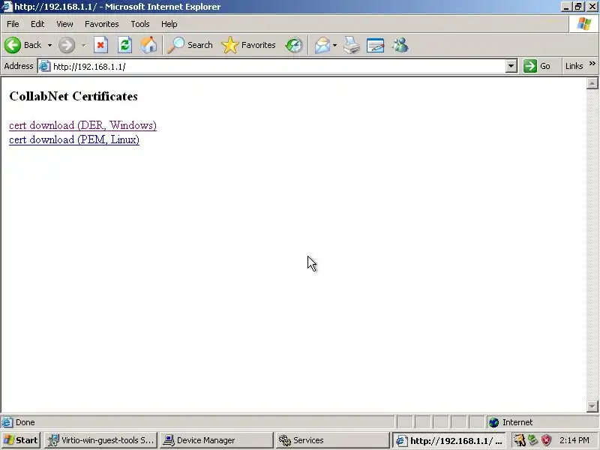Click the IE icon in the title bar
This screenshot has width=600, height=450.
(x=7, y=7)
